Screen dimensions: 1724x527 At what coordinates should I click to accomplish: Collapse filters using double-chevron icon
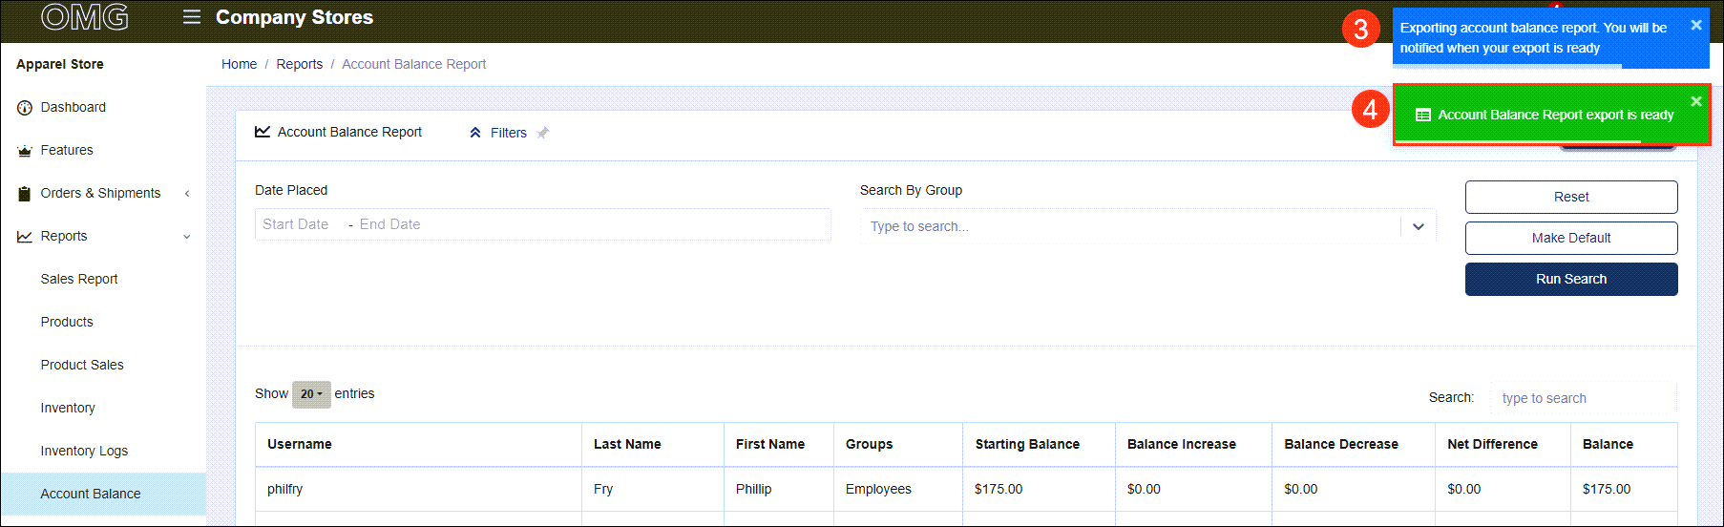tap(475, 133)
